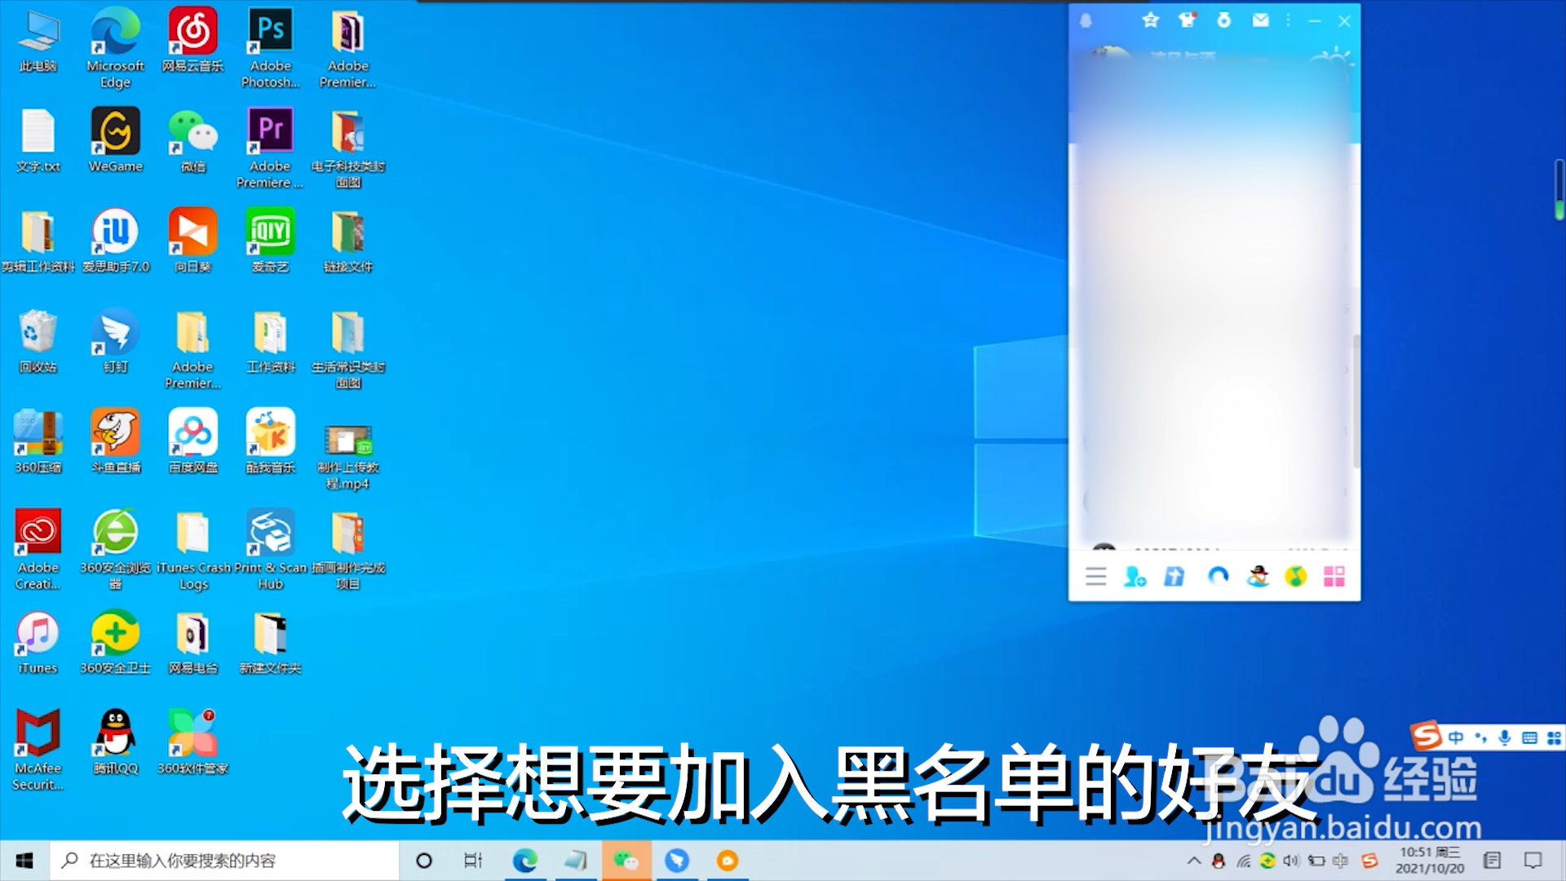Open the pink app manager grid icon
This screenshot has height=881, width=1566.
click(1334, 577)
